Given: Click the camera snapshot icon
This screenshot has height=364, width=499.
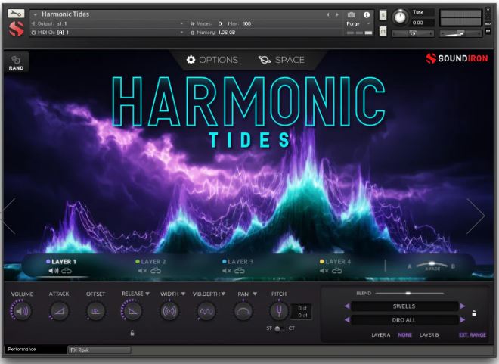Looking at the screenshot, I should pyautogui.click(x=352, y=14).
